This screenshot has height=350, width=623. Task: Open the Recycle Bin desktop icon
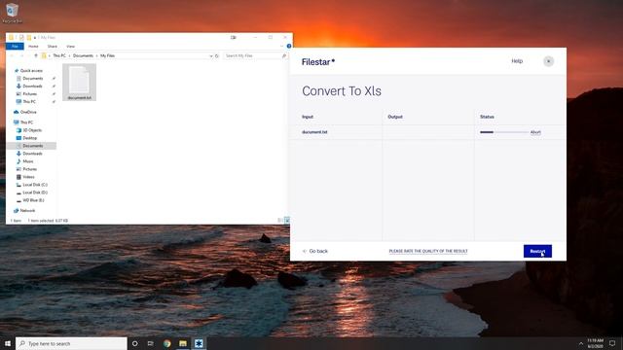click(12, 13)
